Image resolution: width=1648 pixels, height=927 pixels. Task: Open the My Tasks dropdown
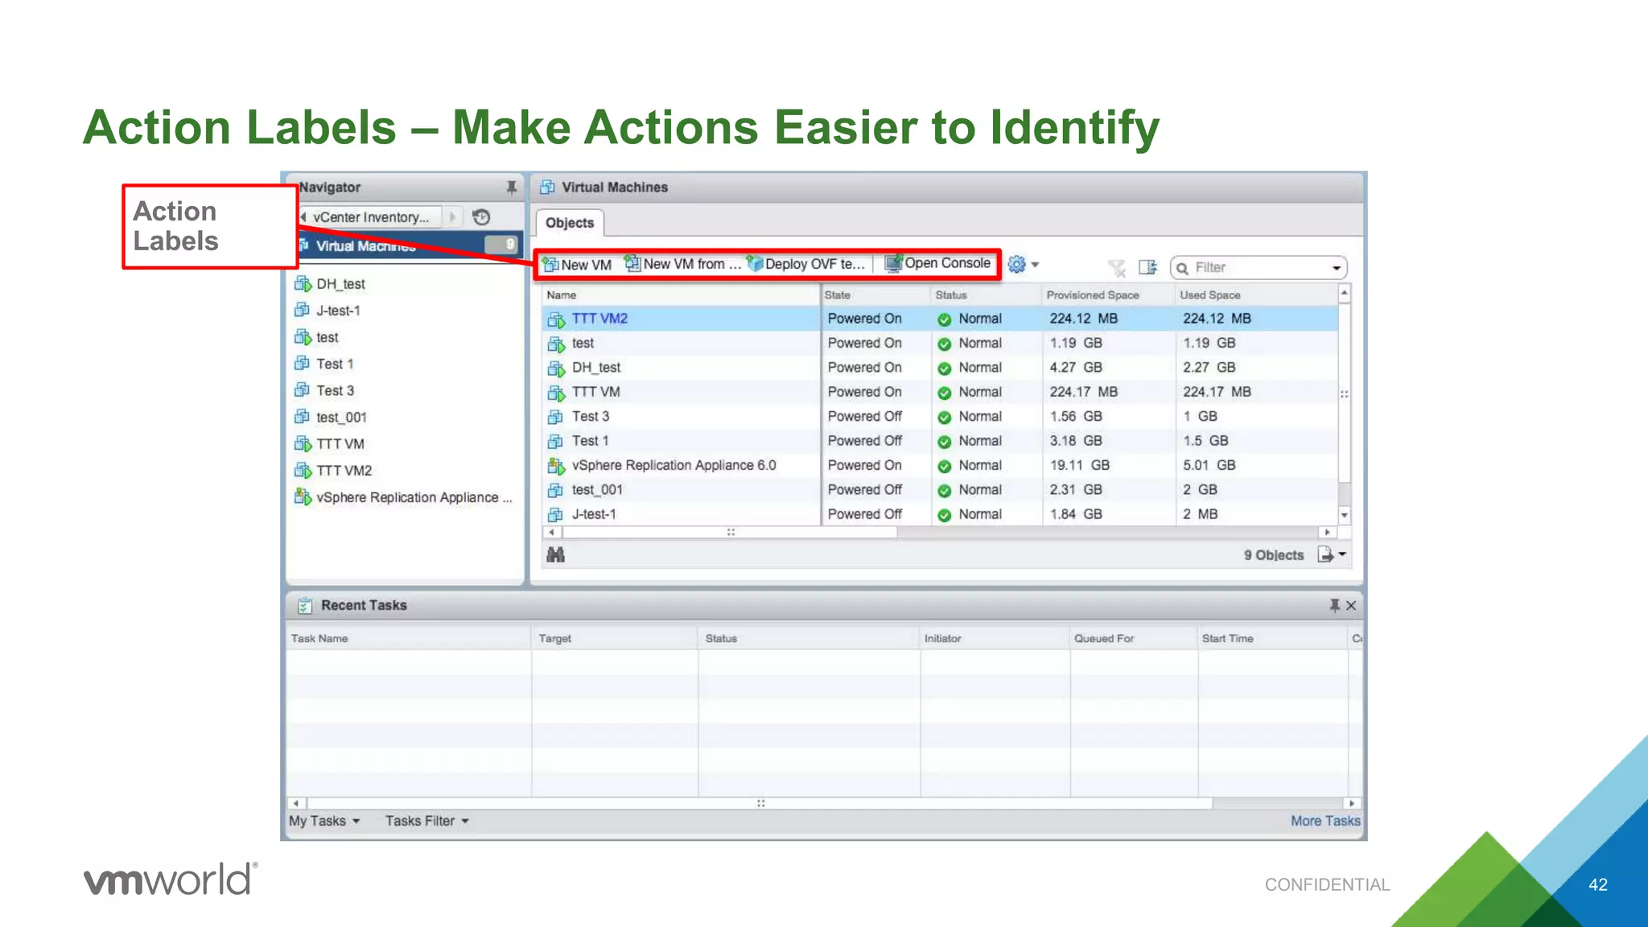324,821
